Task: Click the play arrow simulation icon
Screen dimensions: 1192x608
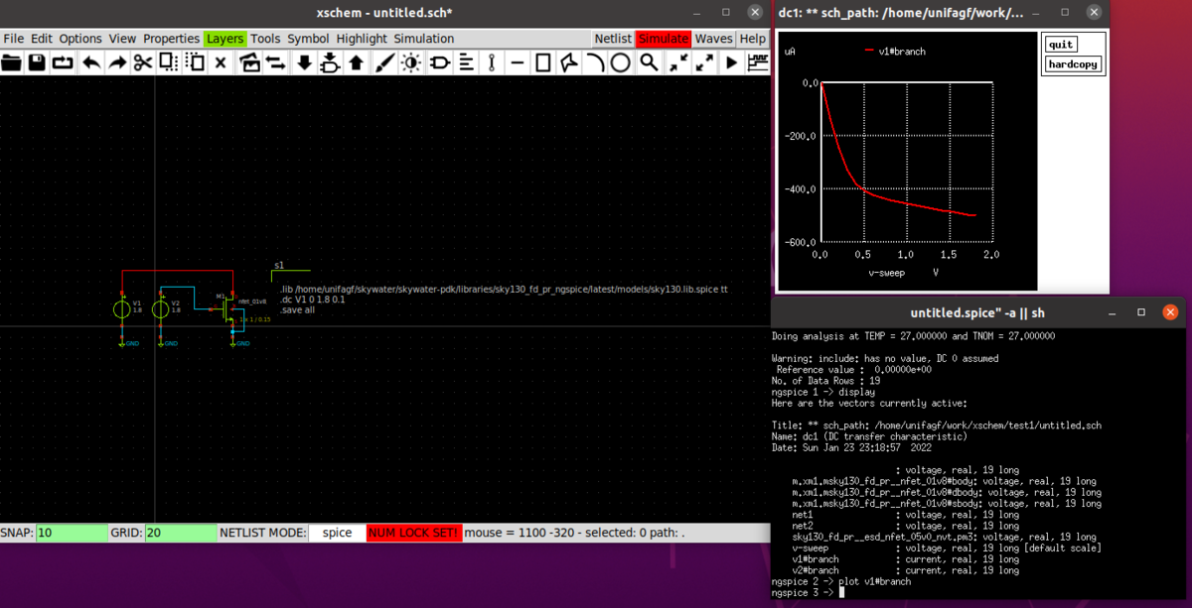Action: pyautogui.click(x=731, y=62)
